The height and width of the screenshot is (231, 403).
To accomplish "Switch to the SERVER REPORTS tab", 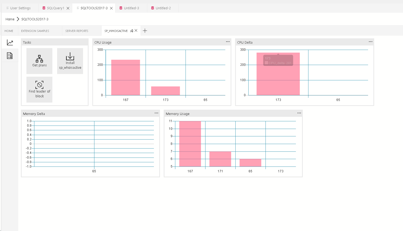I will (x=77, y=31).
